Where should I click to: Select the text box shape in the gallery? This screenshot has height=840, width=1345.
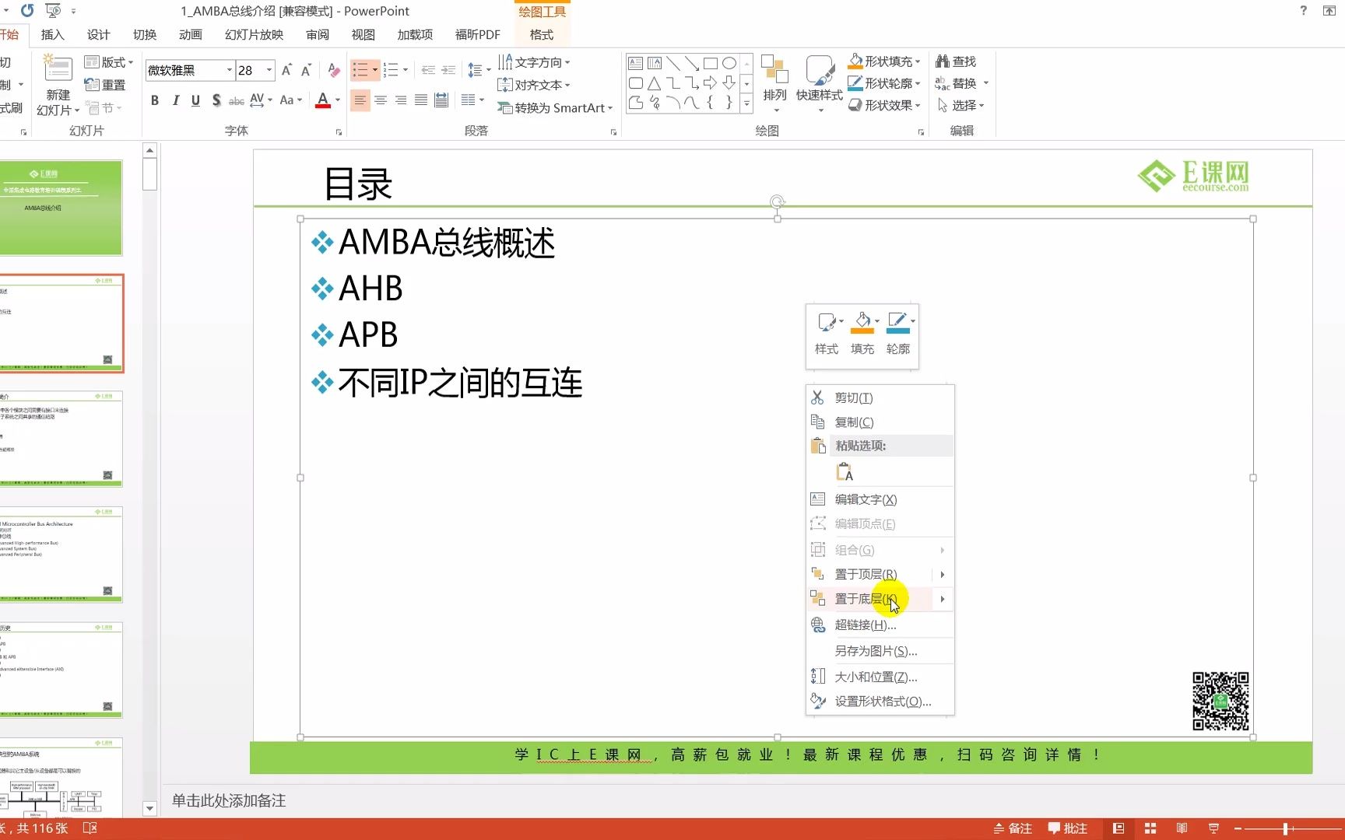tap(635, 64)
